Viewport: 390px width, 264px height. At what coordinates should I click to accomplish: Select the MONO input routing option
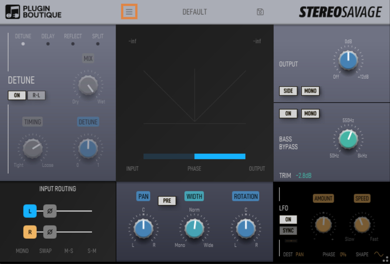point(22,251)
